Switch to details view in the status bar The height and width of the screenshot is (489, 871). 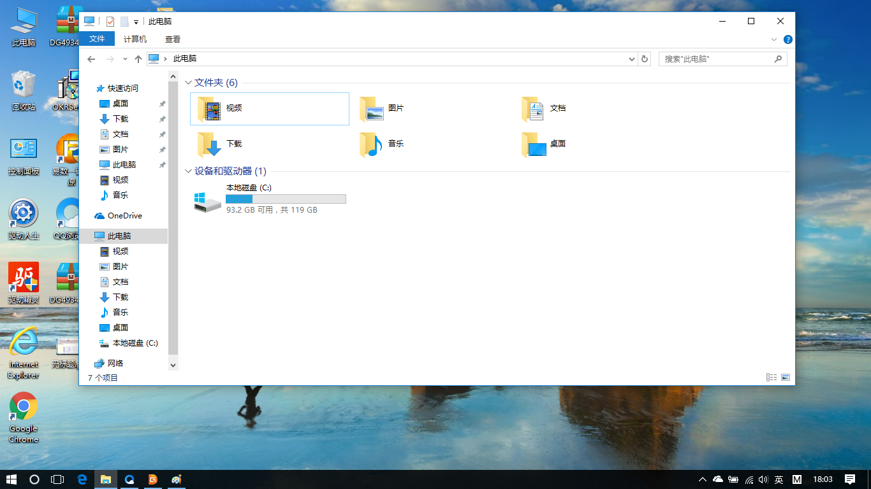[x=772, y=378]
